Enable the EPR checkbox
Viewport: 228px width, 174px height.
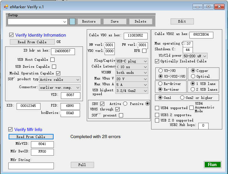144,51
